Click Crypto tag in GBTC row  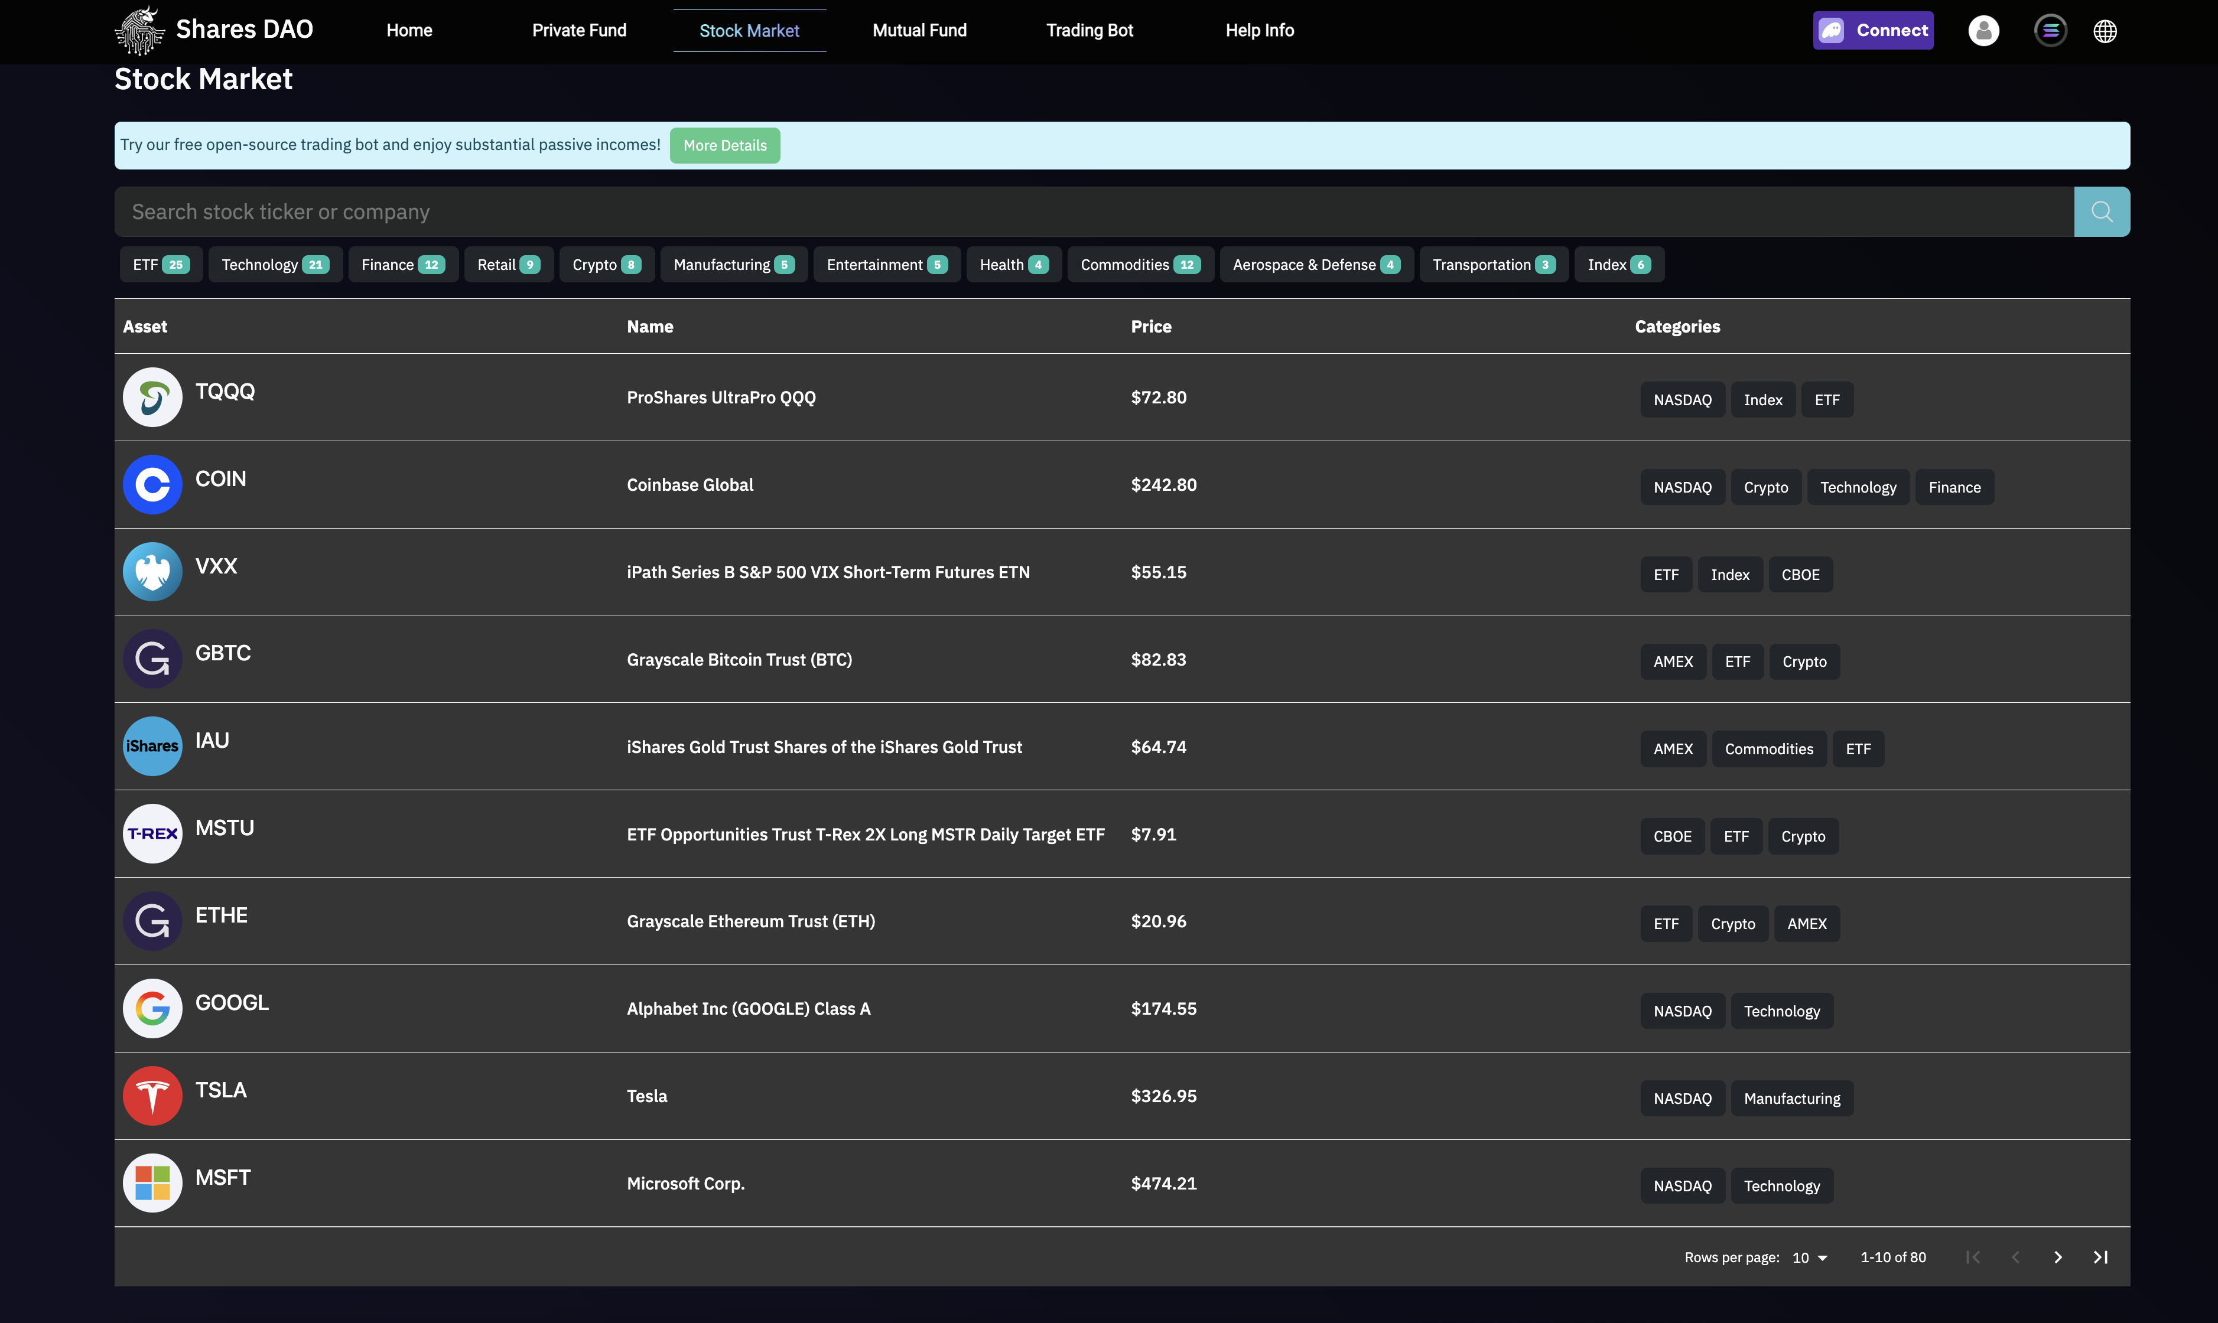coord(1805,661)
